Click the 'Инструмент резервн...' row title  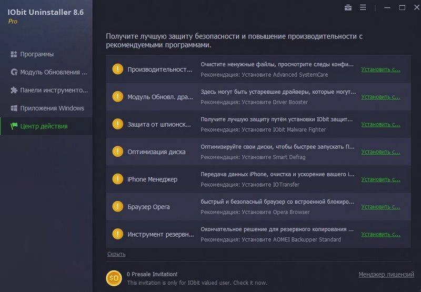(161, 234)
